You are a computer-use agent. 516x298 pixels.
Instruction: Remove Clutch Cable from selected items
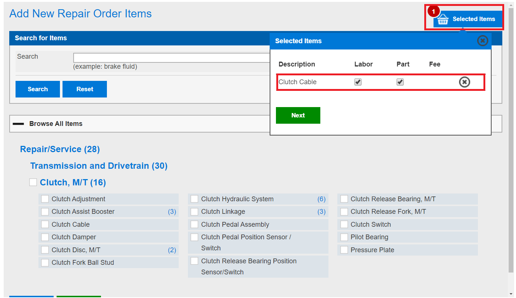coord(464,82)
